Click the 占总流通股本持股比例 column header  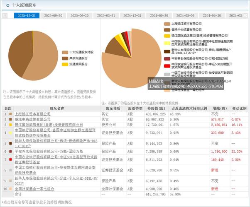click(x=189, y=108)
